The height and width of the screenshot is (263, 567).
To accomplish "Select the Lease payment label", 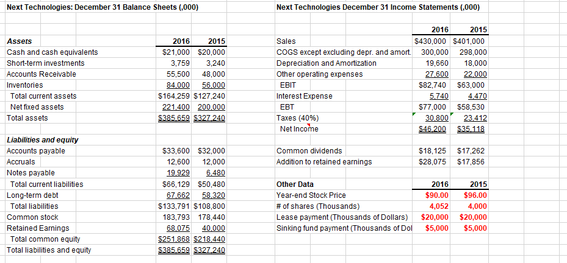I will pyautogui.click(x=342, y=217).
